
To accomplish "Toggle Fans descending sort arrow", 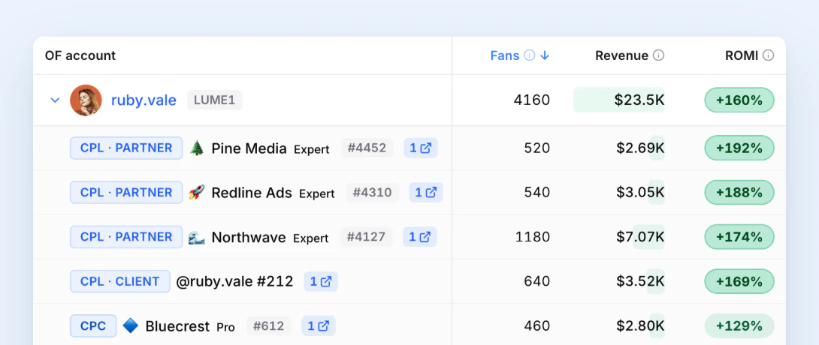I will [x=545, y=55].
